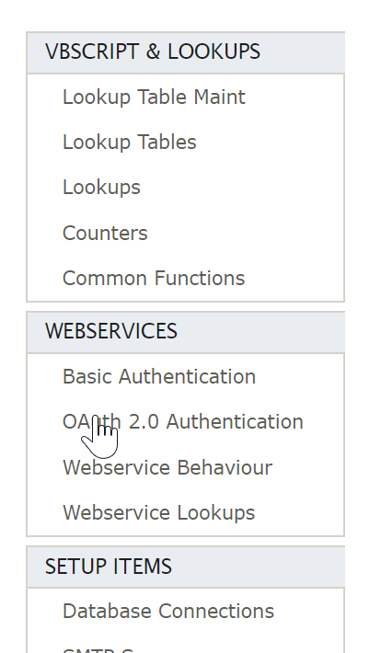
Task: Select the Lookups menu entry
Action: 101,188
